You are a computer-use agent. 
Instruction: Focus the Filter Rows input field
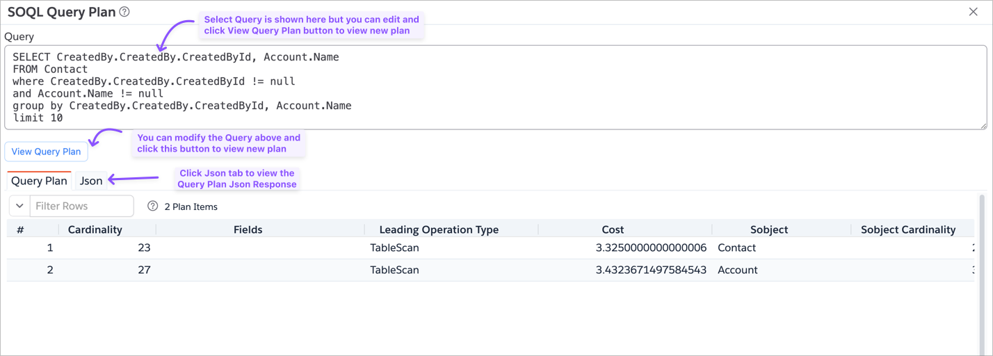[82, 206]
